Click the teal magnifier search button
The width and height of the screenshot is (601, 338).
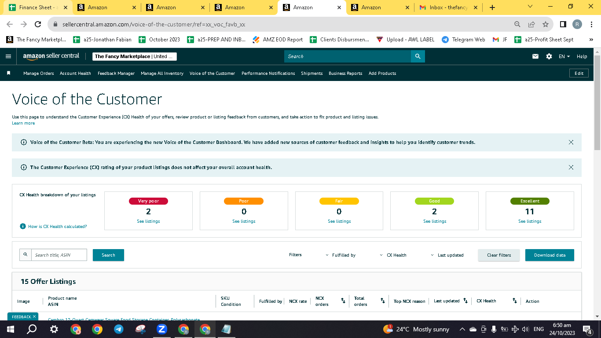tap(418, 56)
